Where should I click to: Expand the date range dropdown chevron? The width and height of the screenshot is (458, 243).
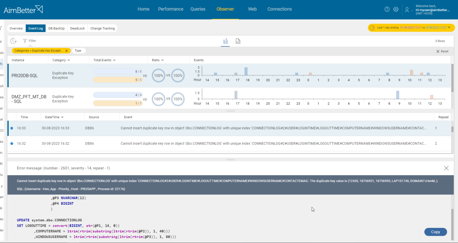(x=449, y=27)
